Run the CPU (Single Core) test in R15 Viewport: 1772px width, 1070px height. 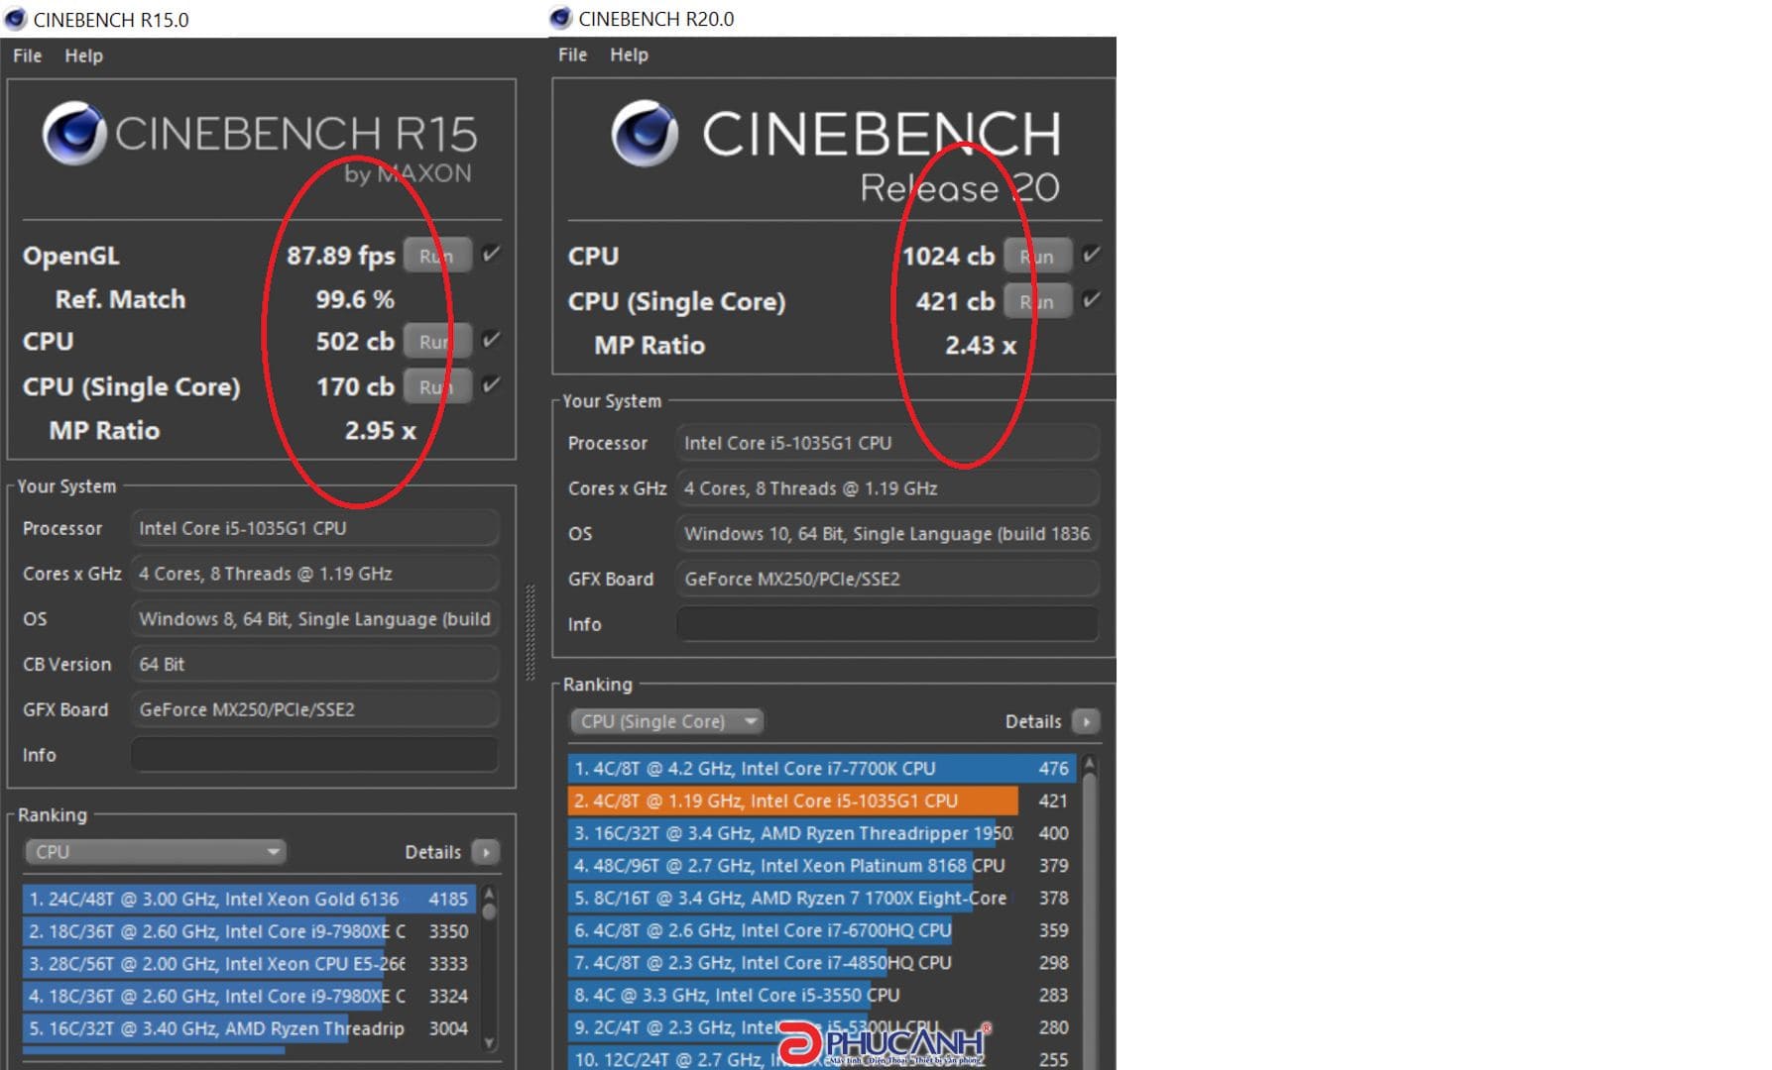[436, 386]
